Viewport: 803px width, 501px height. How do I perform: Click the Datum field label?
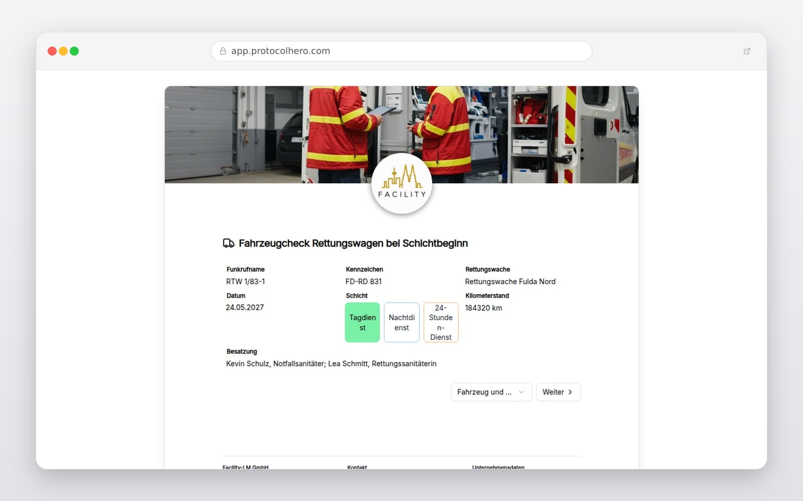pos(236,296)
